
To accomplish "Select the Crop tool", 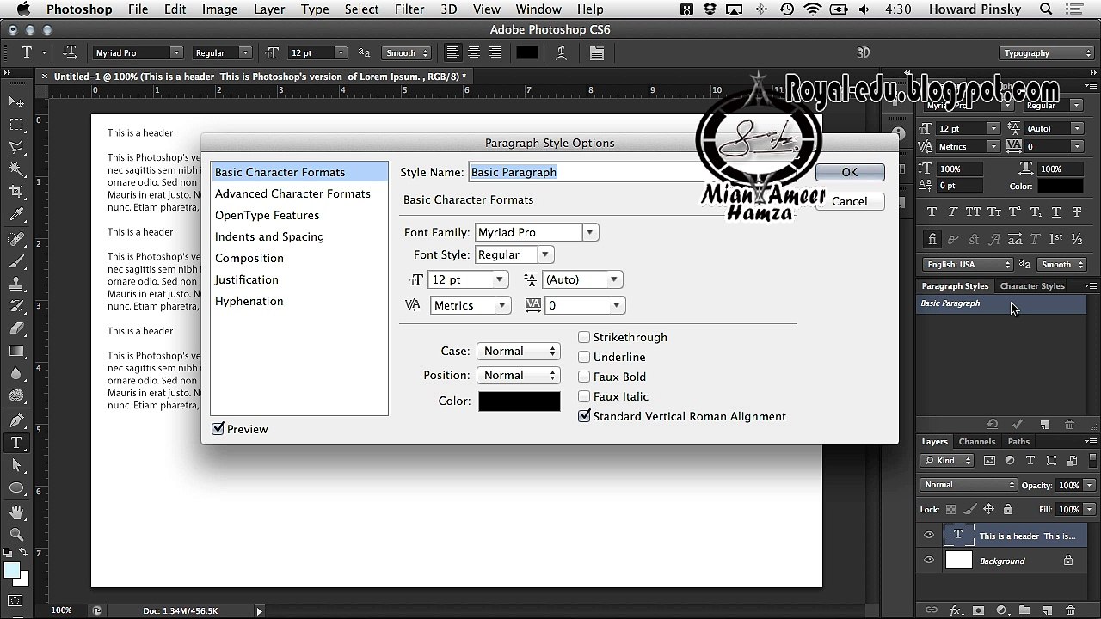I will click(16, 191).
